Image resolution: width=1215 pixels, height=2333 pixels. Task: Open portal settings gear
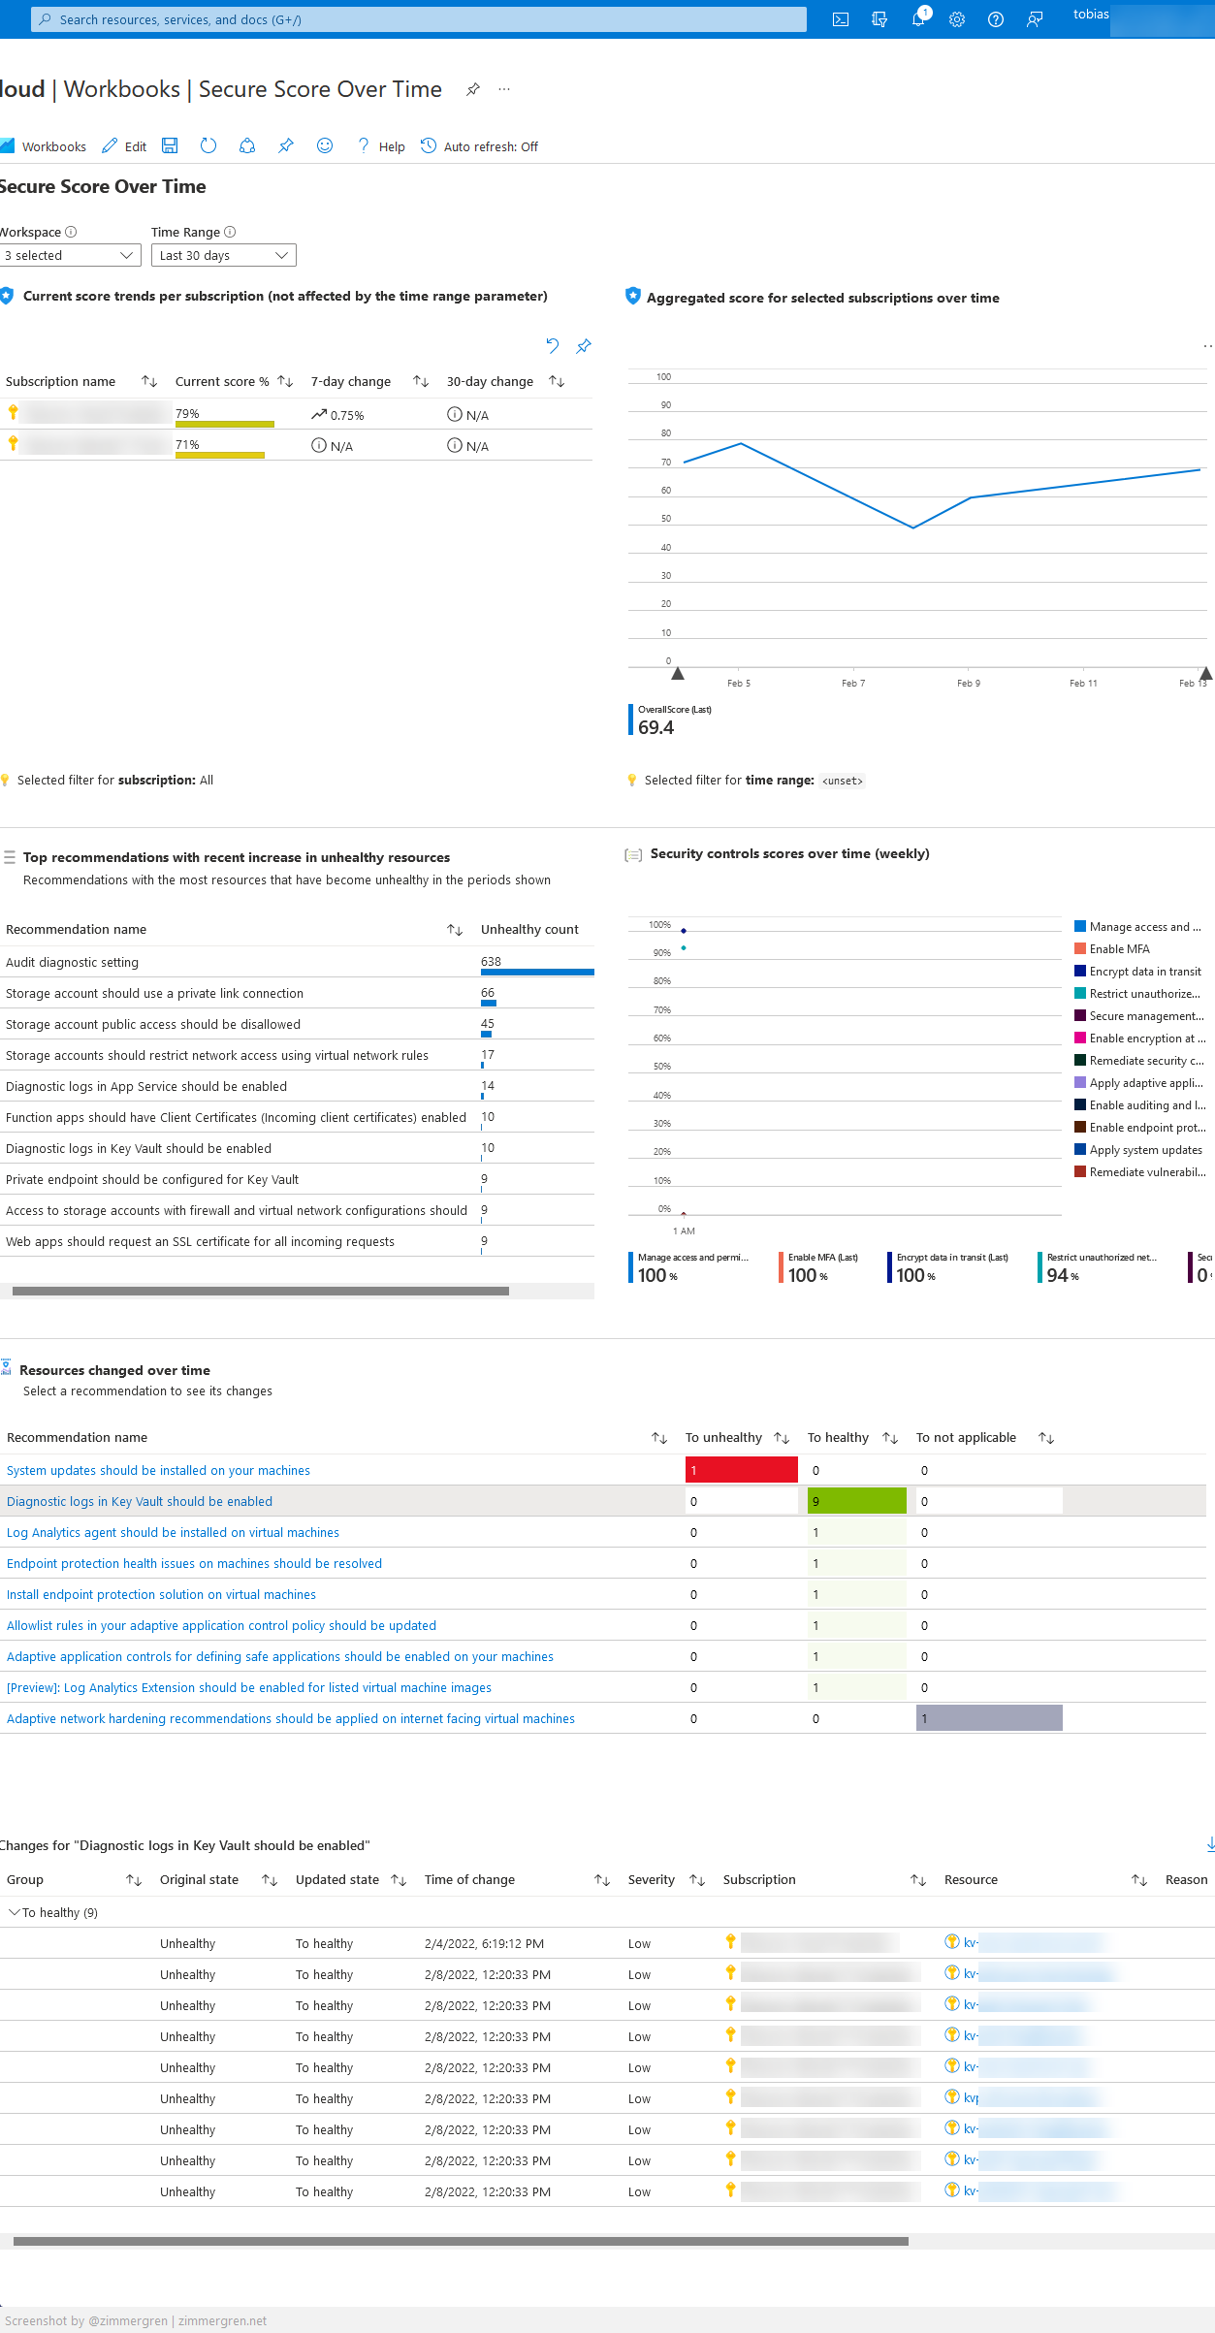click(x=957, y=19)
